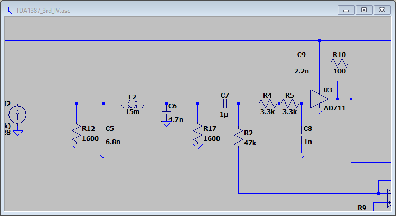Click the 4.7n value of C6
Image resolution: width=396 pixels, height=216 pixels.
click(176, 120)
